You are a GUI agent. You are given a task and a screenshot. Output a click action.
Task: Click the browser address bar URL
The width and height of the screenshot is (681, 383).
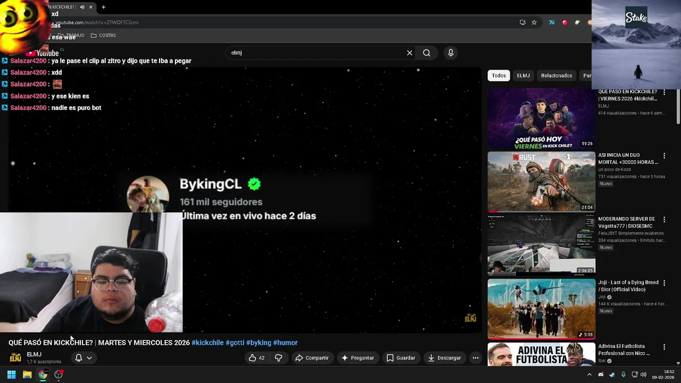point(97,22)
